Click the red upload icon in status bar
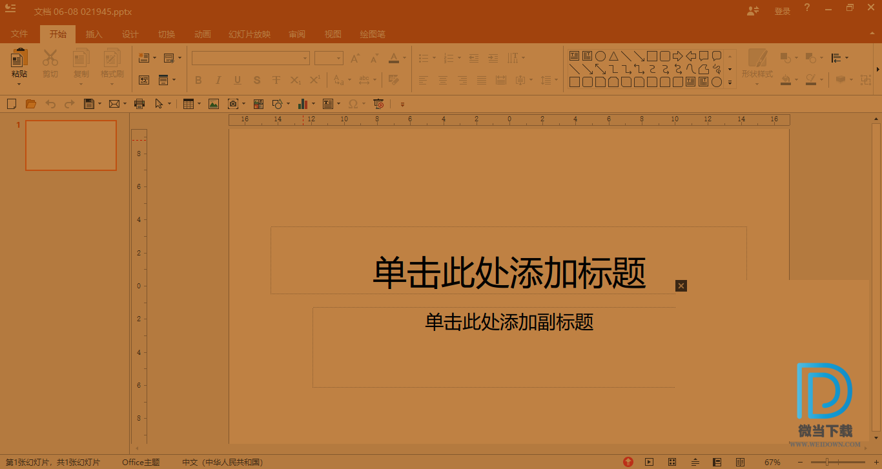Screen dimensions: 882x469 point(628,462)
